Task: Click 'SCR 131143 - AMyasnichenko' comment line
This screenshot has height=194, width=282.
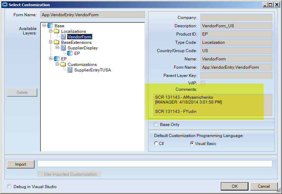Action: [x=184, y=97]
